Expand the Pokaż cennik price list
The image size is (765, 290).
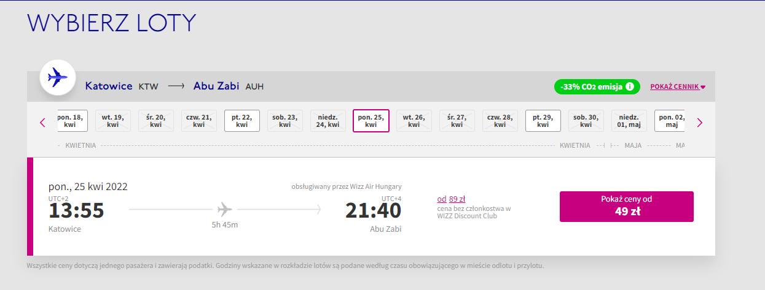(x=678, y=86)
